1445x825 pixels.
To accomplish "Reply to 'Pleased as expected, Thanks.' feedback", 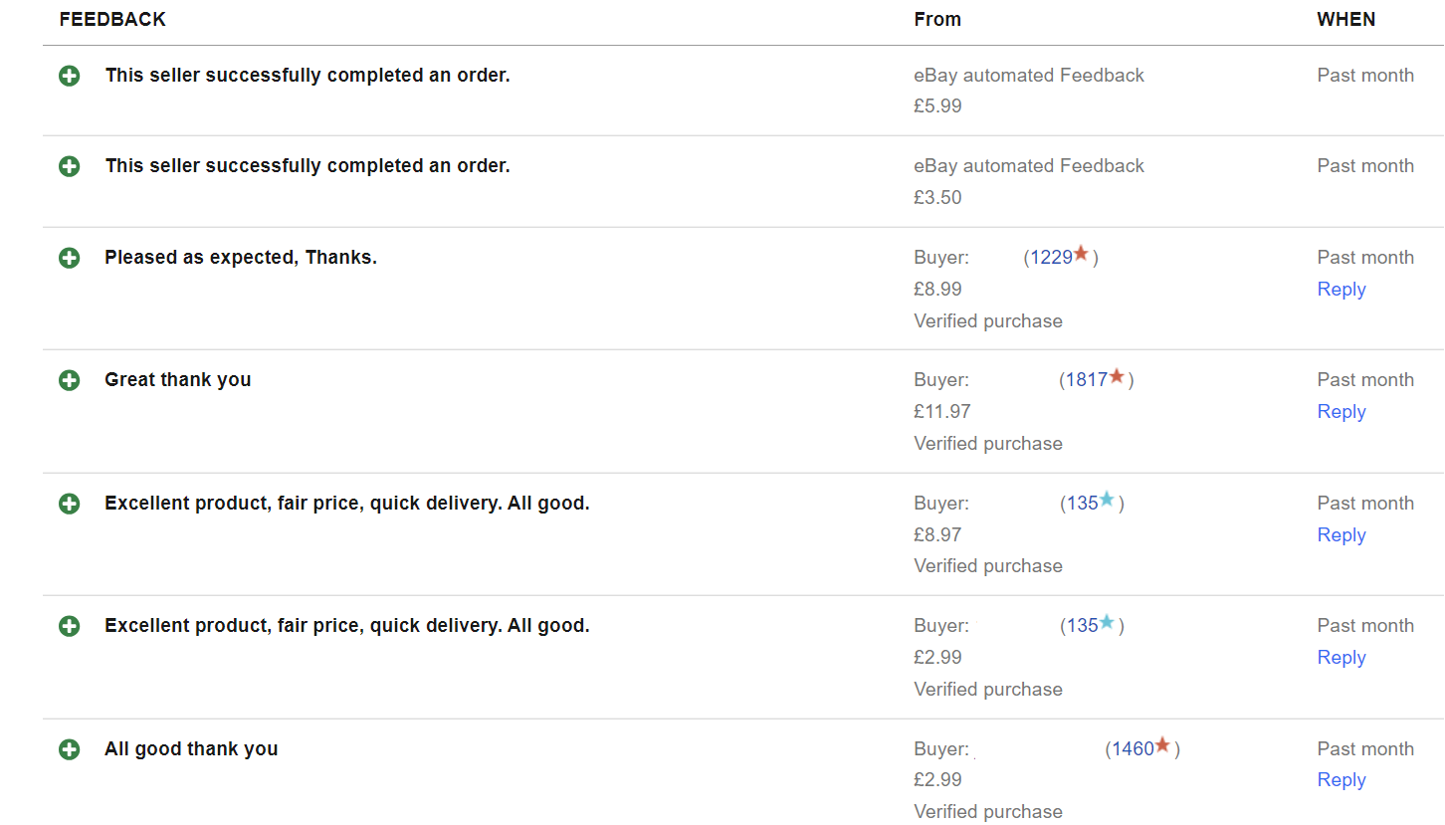I will (x=1342, y=290).
